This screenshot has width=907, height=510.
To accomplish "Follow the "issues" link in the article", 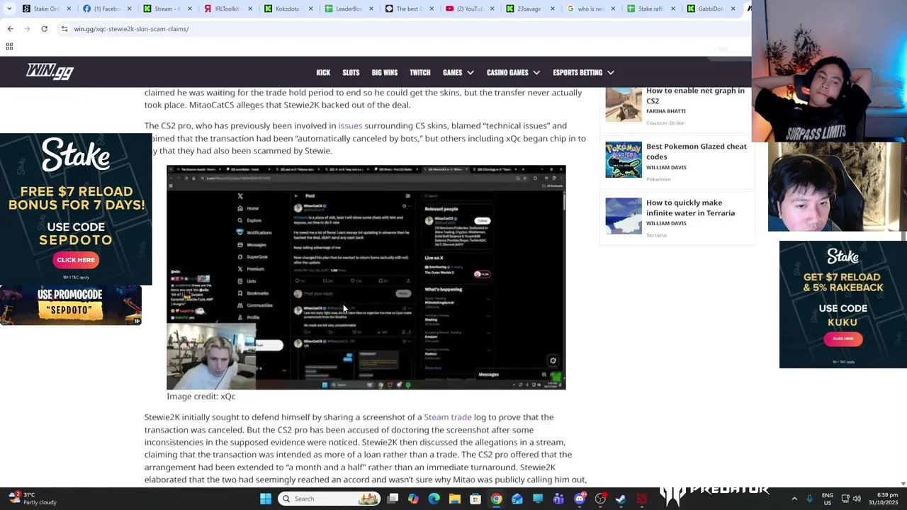I will (x=350, y=125).
